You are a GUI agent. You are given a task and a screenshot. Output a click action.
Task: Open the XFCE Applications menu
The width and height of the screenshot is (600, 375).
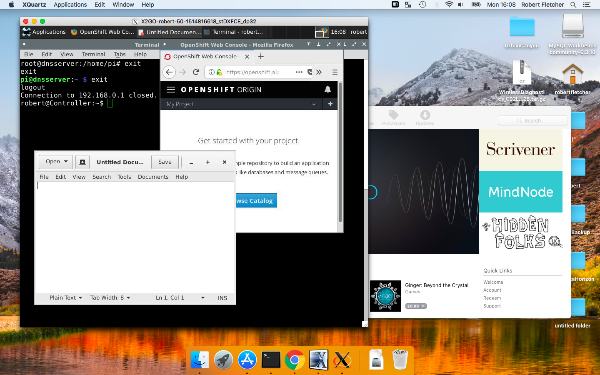click(44, 32)
